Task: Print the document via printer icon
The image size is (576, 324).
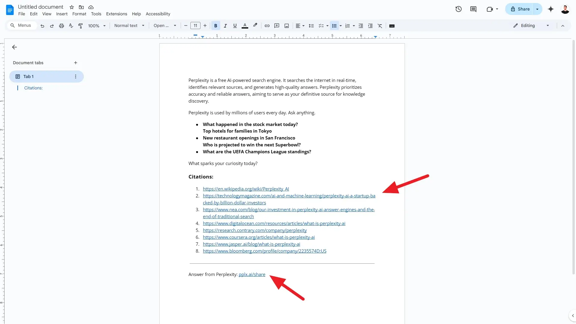Action: click(x=62, y=26)
